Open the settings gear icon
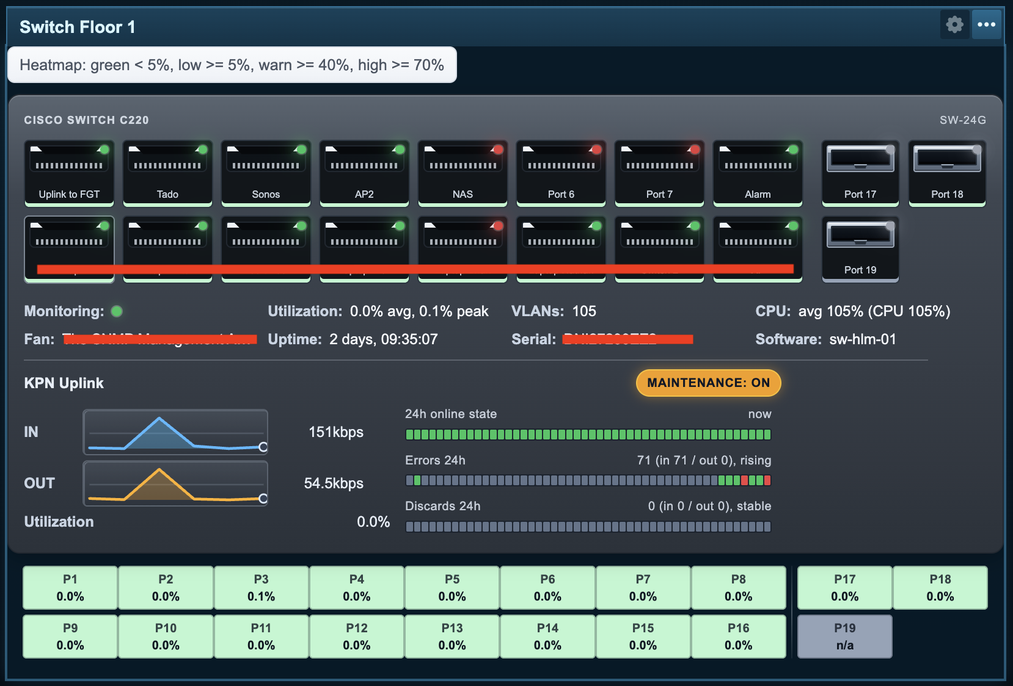This screenshot has height=686, width=1013. tap(954, 24)
